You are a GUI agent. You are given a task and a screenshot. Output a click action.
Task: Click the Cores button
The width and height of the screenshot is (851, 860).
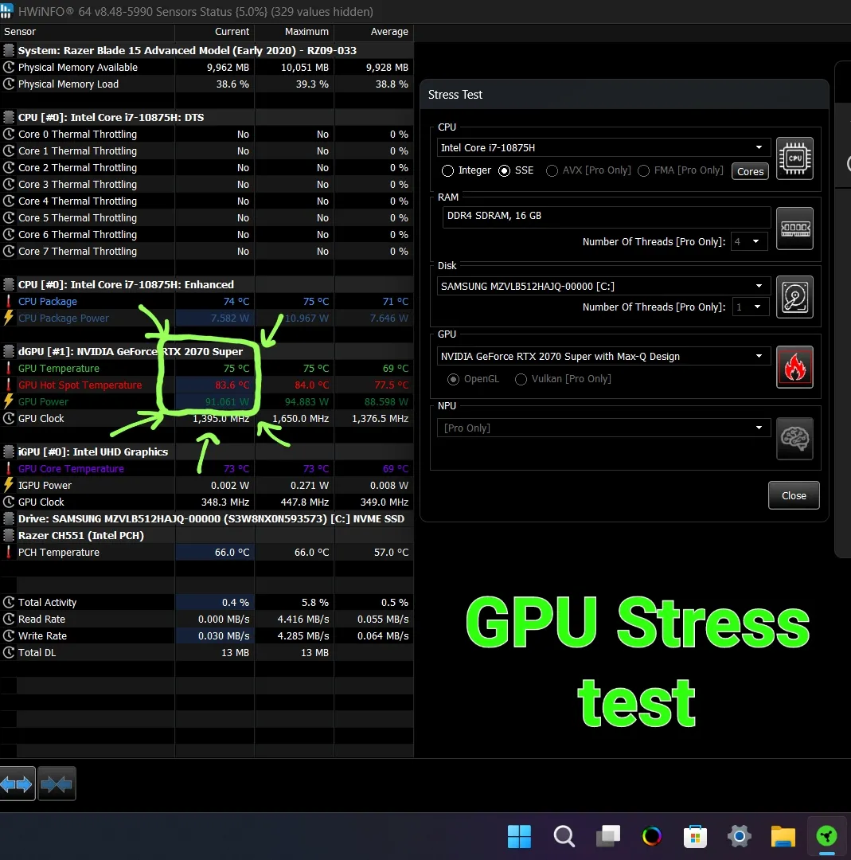click(750, 171)
